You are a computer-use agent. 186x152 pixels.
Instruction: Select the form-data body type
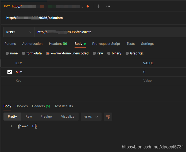click(24, 53)
